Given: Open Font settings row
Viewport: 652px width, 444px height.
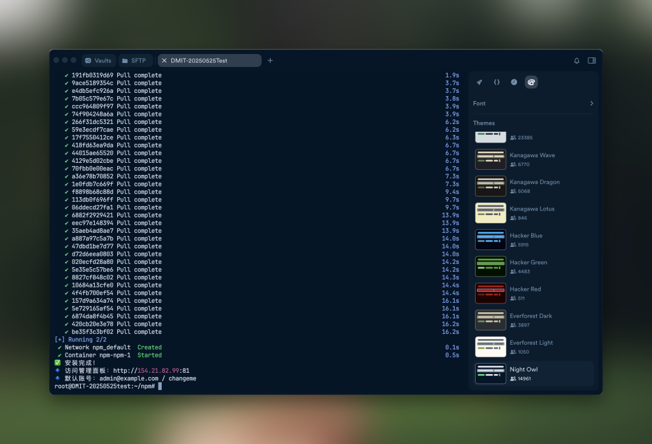Looking at the screenshot, I should point(533,104).
